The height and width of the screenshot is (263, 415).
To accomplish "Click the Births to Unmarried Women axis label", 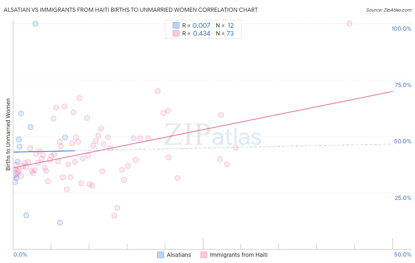I will (8, 134).
